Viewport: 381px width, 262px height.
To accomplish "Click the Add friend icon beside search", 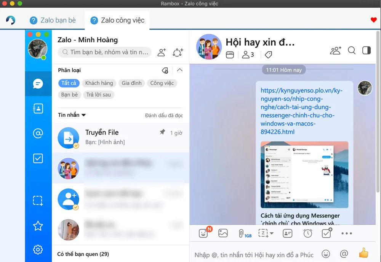I will (x=162, y=52).
